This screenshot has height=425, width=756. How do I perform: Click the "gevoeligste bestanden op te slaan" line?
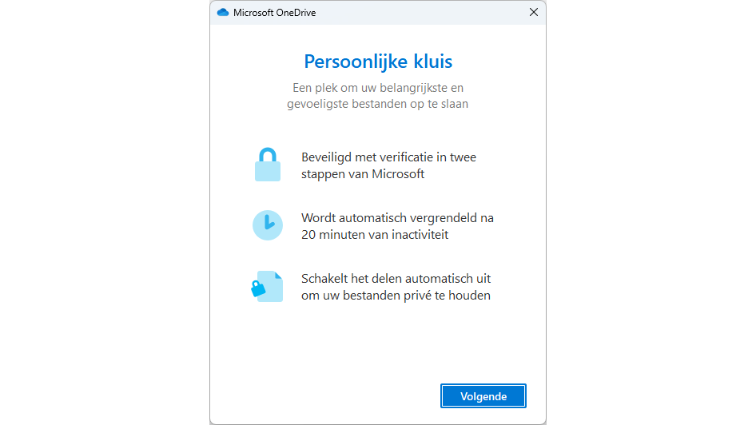378,104
